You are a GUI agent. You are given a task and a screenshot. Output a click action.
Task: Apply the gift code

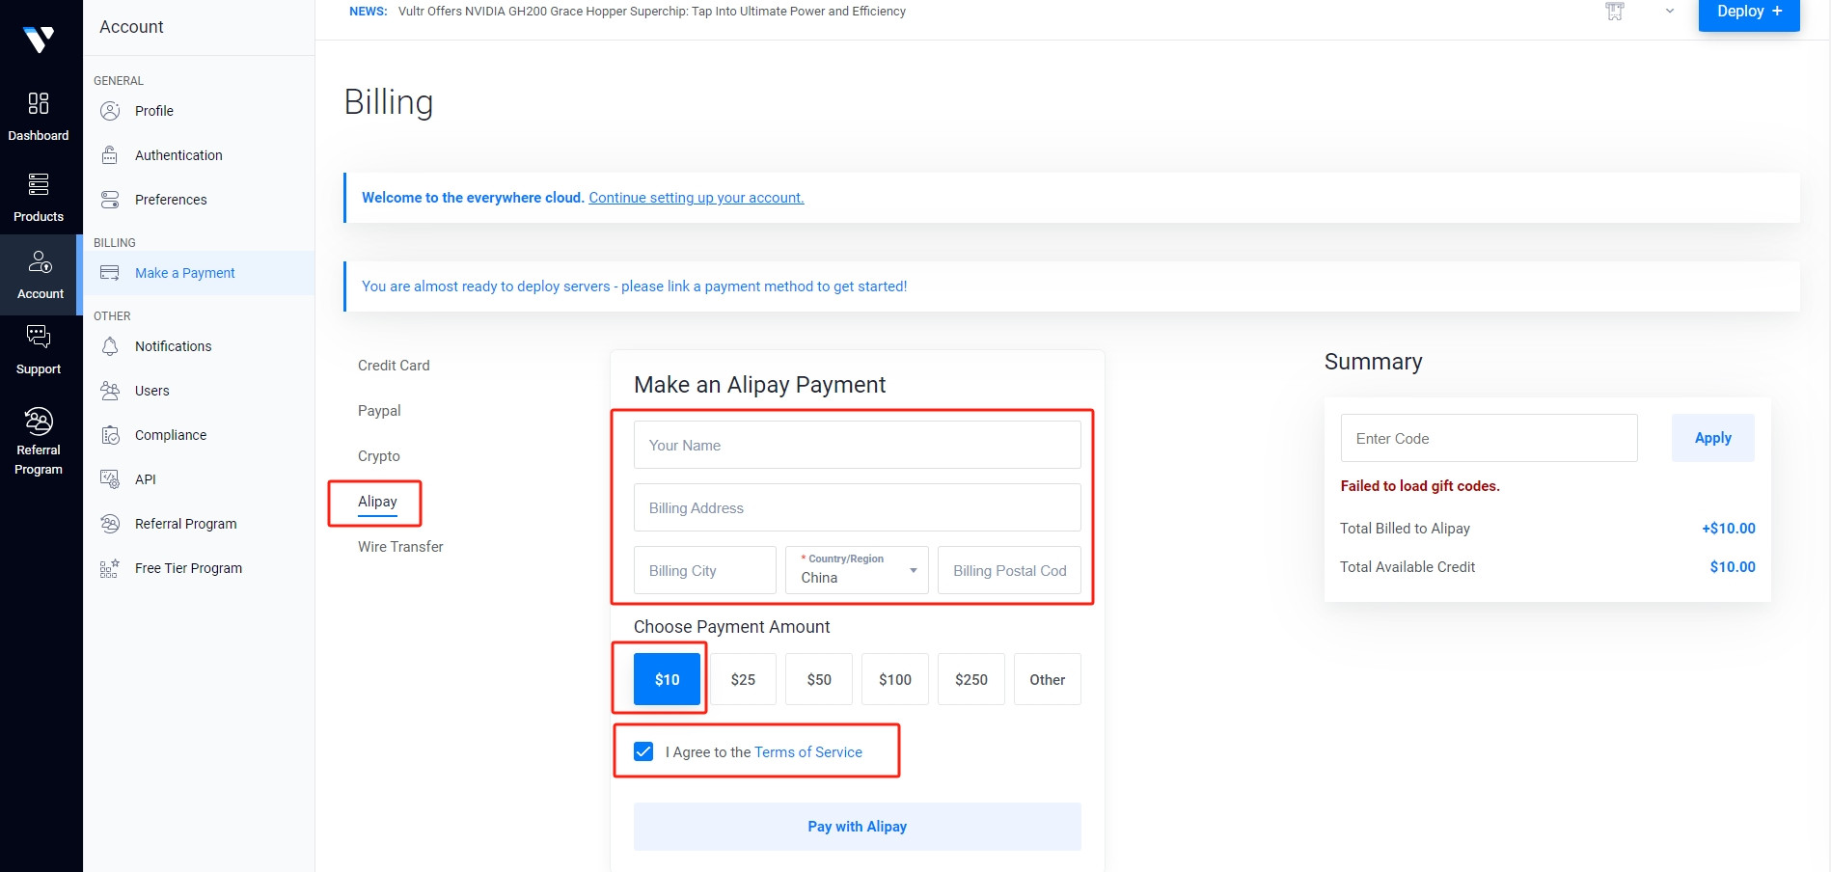[x=1713, y=438]
